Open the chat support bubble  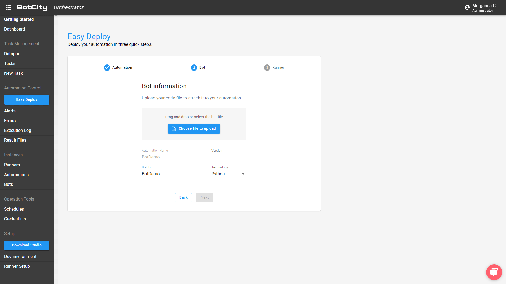pos(494,272)
